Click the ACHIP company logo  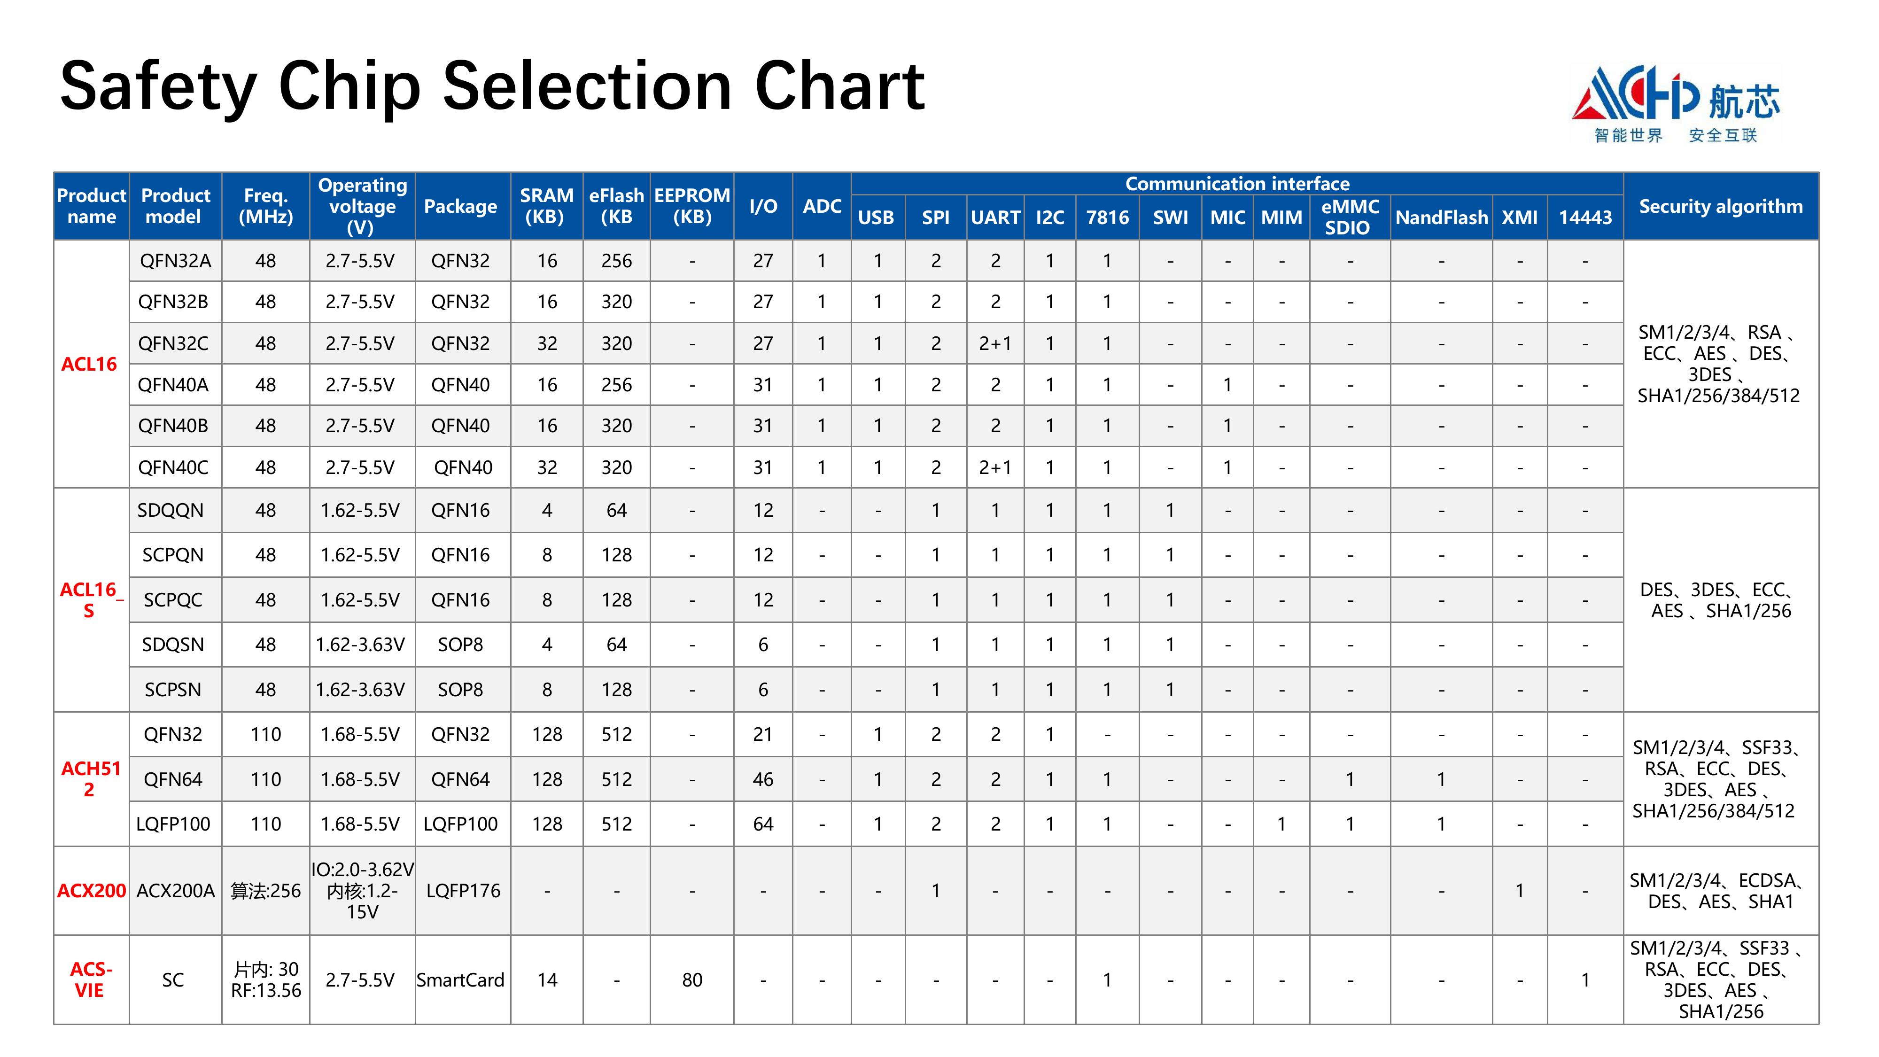1676,104
